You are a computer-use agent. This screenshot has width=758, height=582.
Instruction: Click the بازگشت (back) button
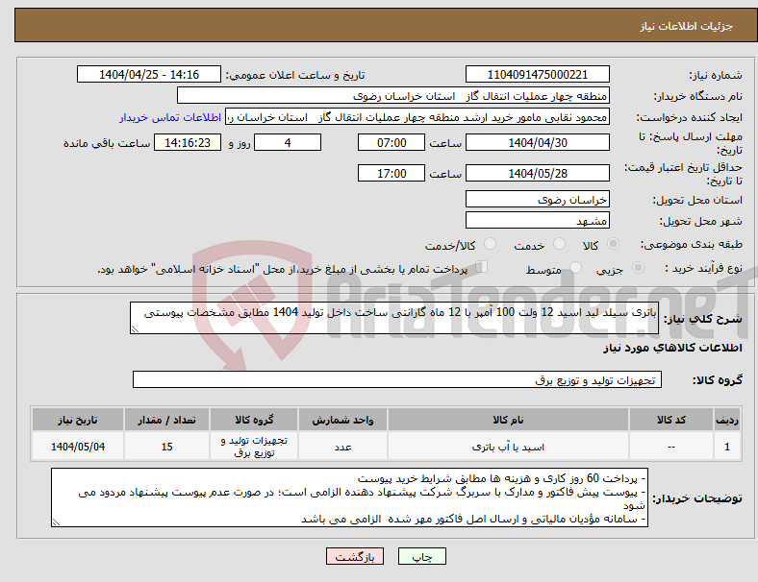point(354,556)
